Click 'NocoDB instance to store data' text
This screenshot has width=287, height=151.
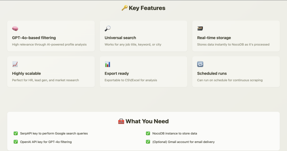pos(175,134)
